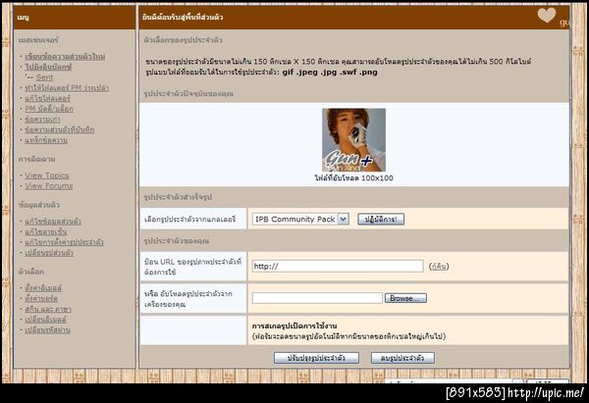Open the ตั้งค่าอีเมลล์ email settings link
Image resolution: width=589 pixels, height=403 pixels.
point(43,288)
